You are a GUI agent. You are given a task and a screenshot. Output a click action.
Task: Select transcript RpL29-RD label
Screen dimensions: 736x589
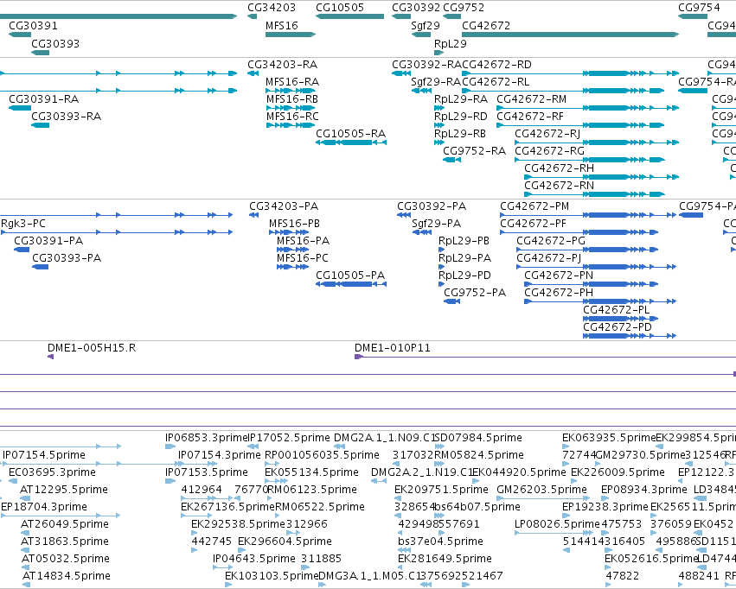click(460, 117)
